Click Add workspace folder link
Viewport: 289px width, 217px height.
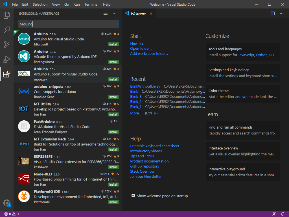pyautogui.click(x=149, y=53)
